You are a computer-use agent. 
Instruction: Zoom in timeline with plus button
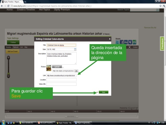9,58
